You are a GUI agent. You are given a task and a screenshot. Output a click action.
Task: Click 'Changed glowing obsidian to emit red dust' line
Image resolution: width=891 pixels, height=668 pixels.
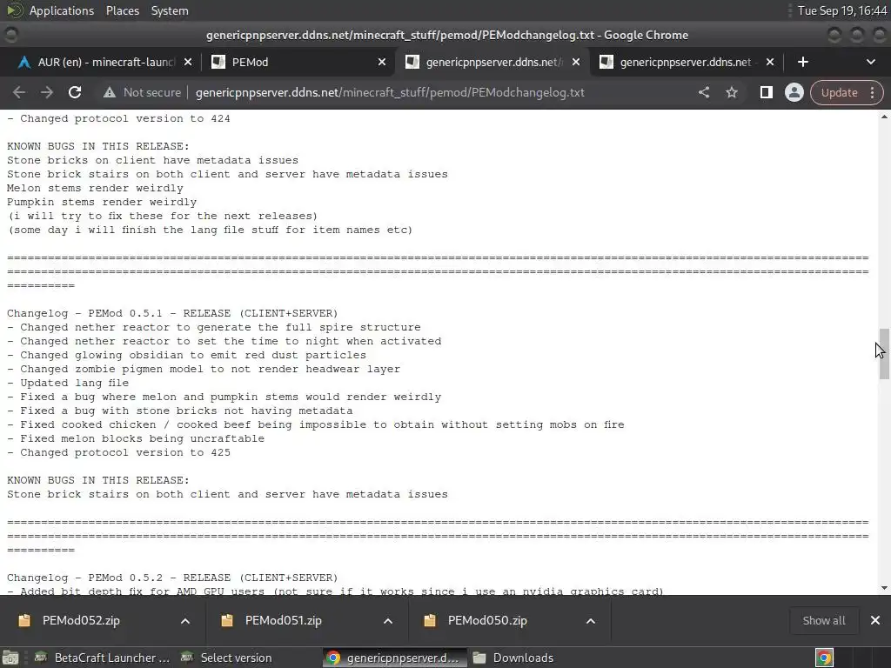pyautogui.click(x=186, y=355)
